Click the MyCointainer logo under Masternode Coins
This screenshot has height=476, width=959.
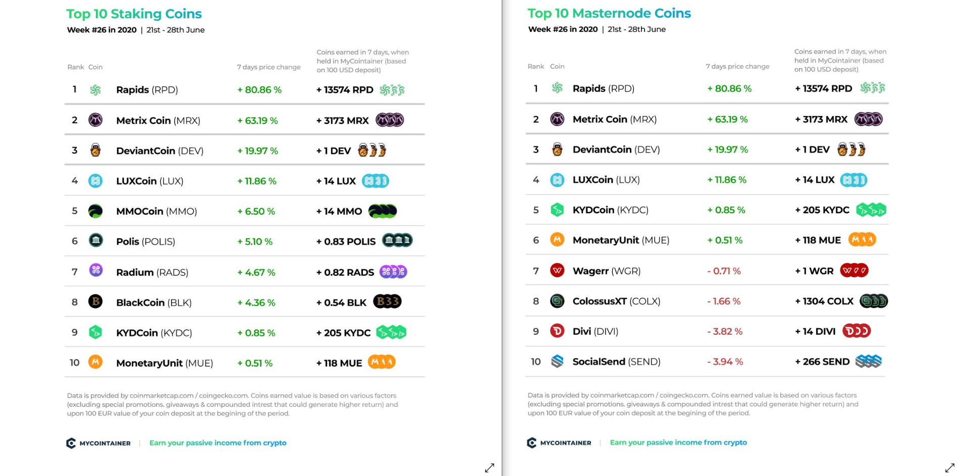(559, 443)
